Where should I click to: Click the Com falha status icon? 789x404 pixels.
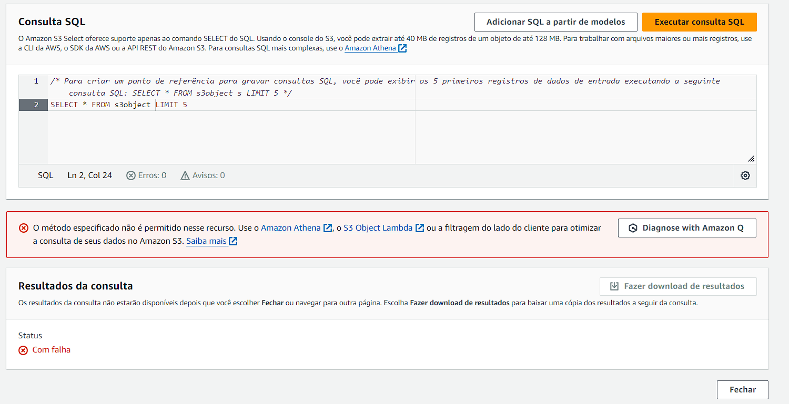click(23, 350)
